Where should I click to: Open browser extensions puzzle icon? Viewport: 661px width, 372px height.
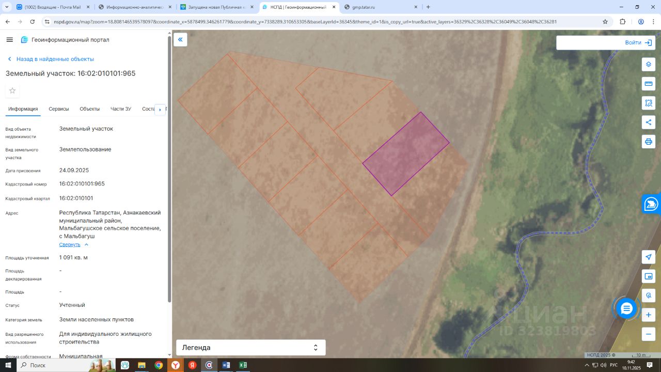click(x=622, y=22)
